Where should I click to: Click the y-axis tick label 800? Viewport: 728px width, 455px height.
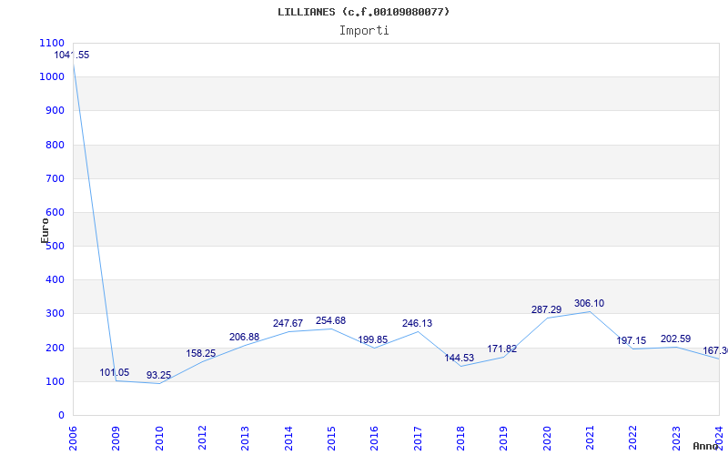coord(55,145)
